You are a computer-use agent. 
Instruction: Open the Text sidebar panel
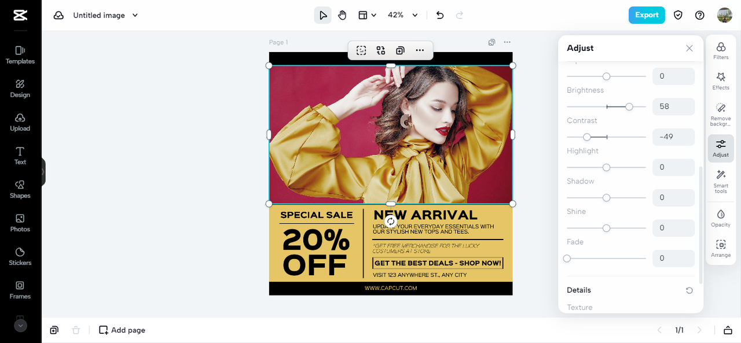(x=20, y=156)
